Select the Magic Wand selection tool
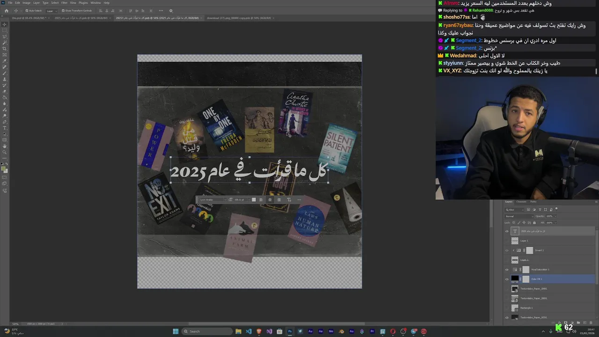The width and height of the screenshot is (599, 337). [4, 43]
